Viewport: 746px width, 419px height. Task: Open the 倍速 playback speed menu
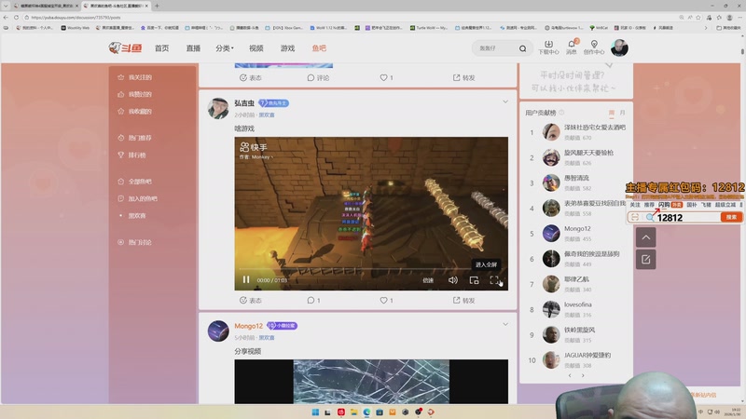(428, 280)
